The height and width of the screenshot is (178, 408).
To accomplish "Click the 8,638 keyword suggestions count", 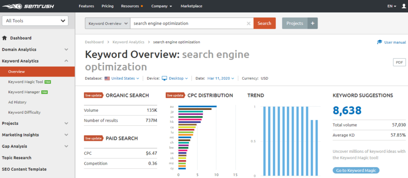I will coord(347,111).
